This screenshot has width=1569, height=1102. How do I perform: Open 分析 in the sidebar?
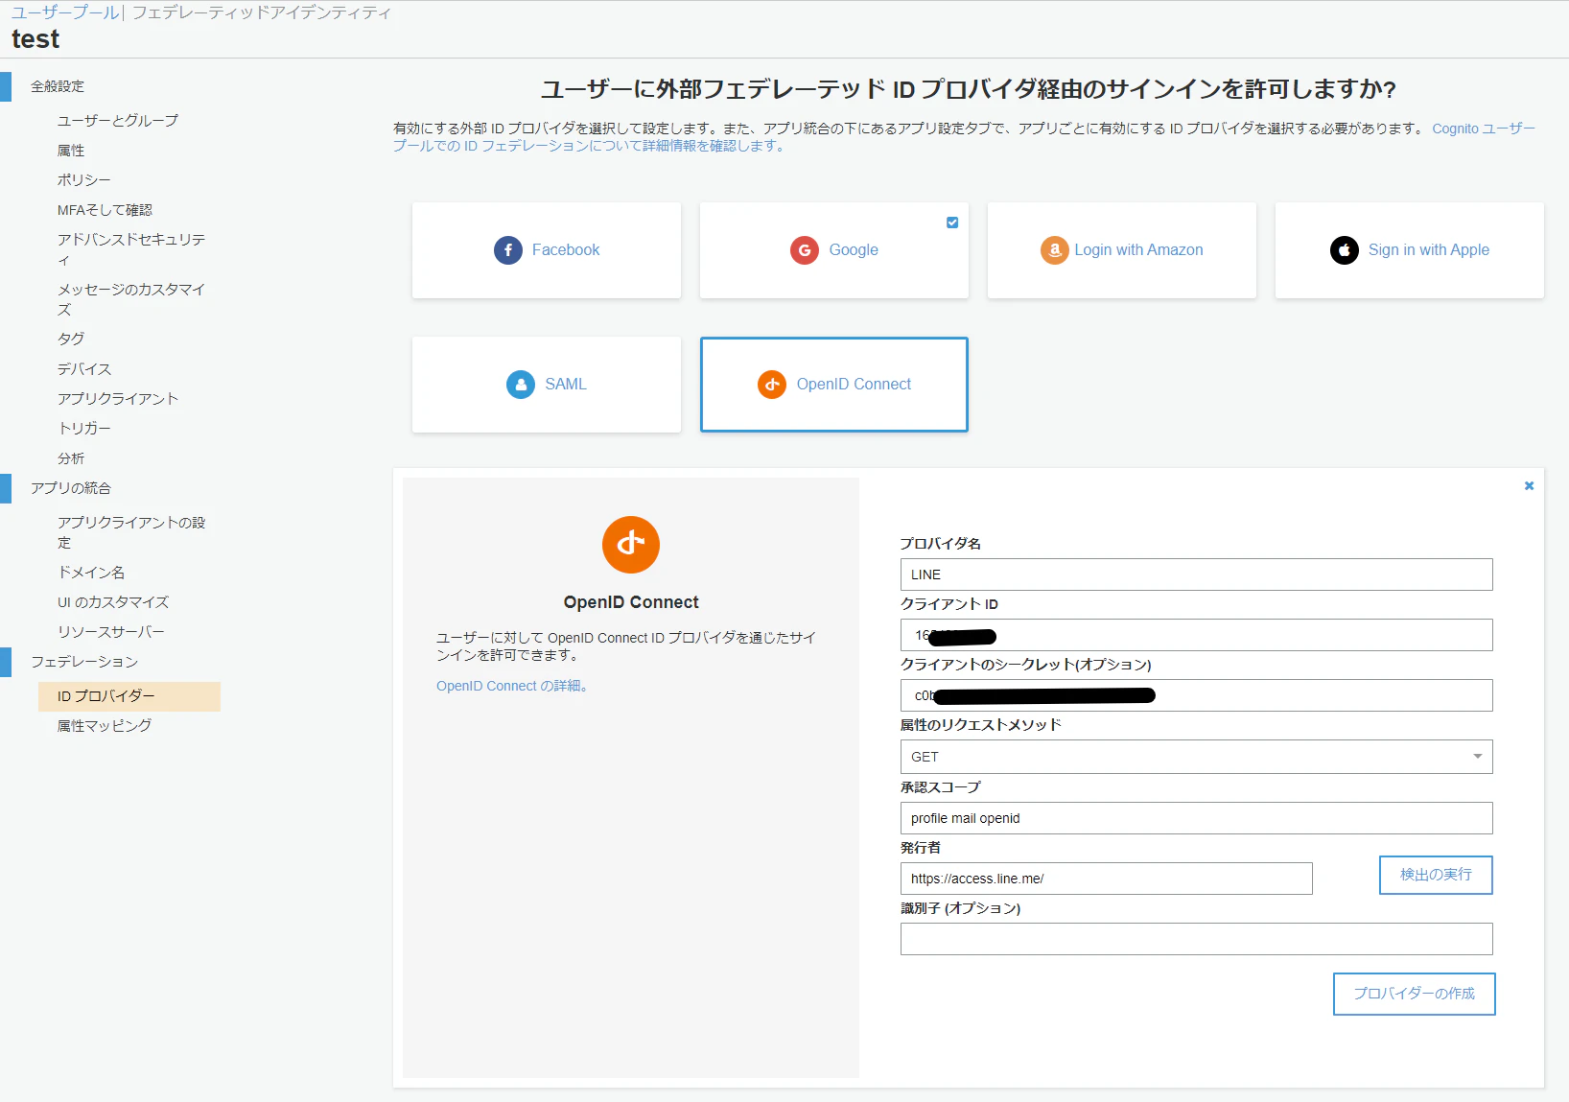71,457
